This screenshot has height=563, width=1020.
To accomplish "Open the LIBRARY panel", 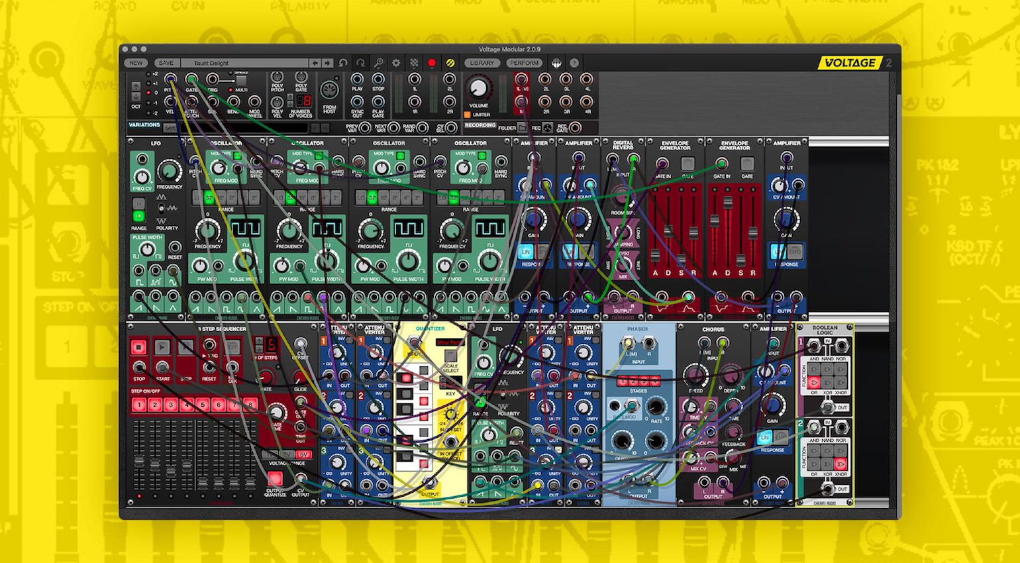I will [x=482, y=63].
